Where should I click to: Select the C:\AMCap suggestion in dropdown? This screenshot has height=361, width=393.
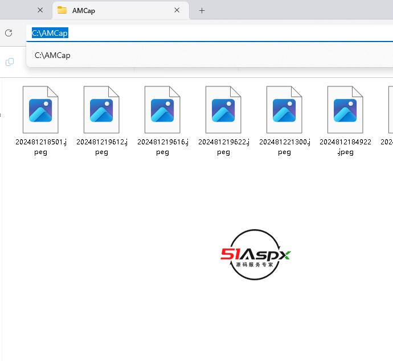pyautogui.click(x=210, y=55)
